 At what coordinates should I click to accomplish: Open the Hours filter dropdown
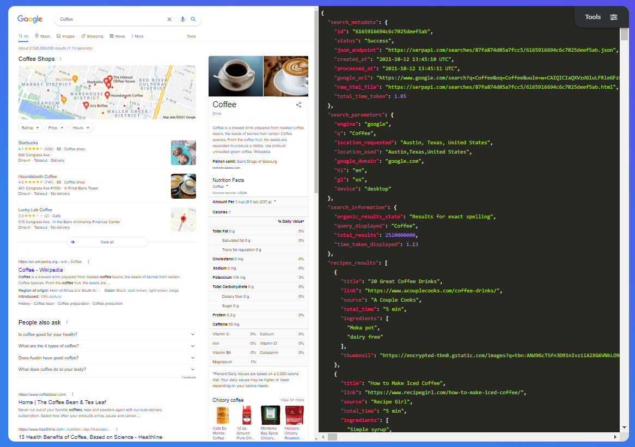[81, 127]
